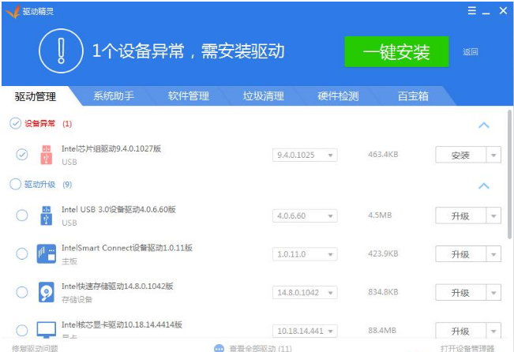Uncheck the Intel芯片组驱动9.4.0.1027版 checkbox
The width and height of the screenshot is (514, 352).
(21, 155)
